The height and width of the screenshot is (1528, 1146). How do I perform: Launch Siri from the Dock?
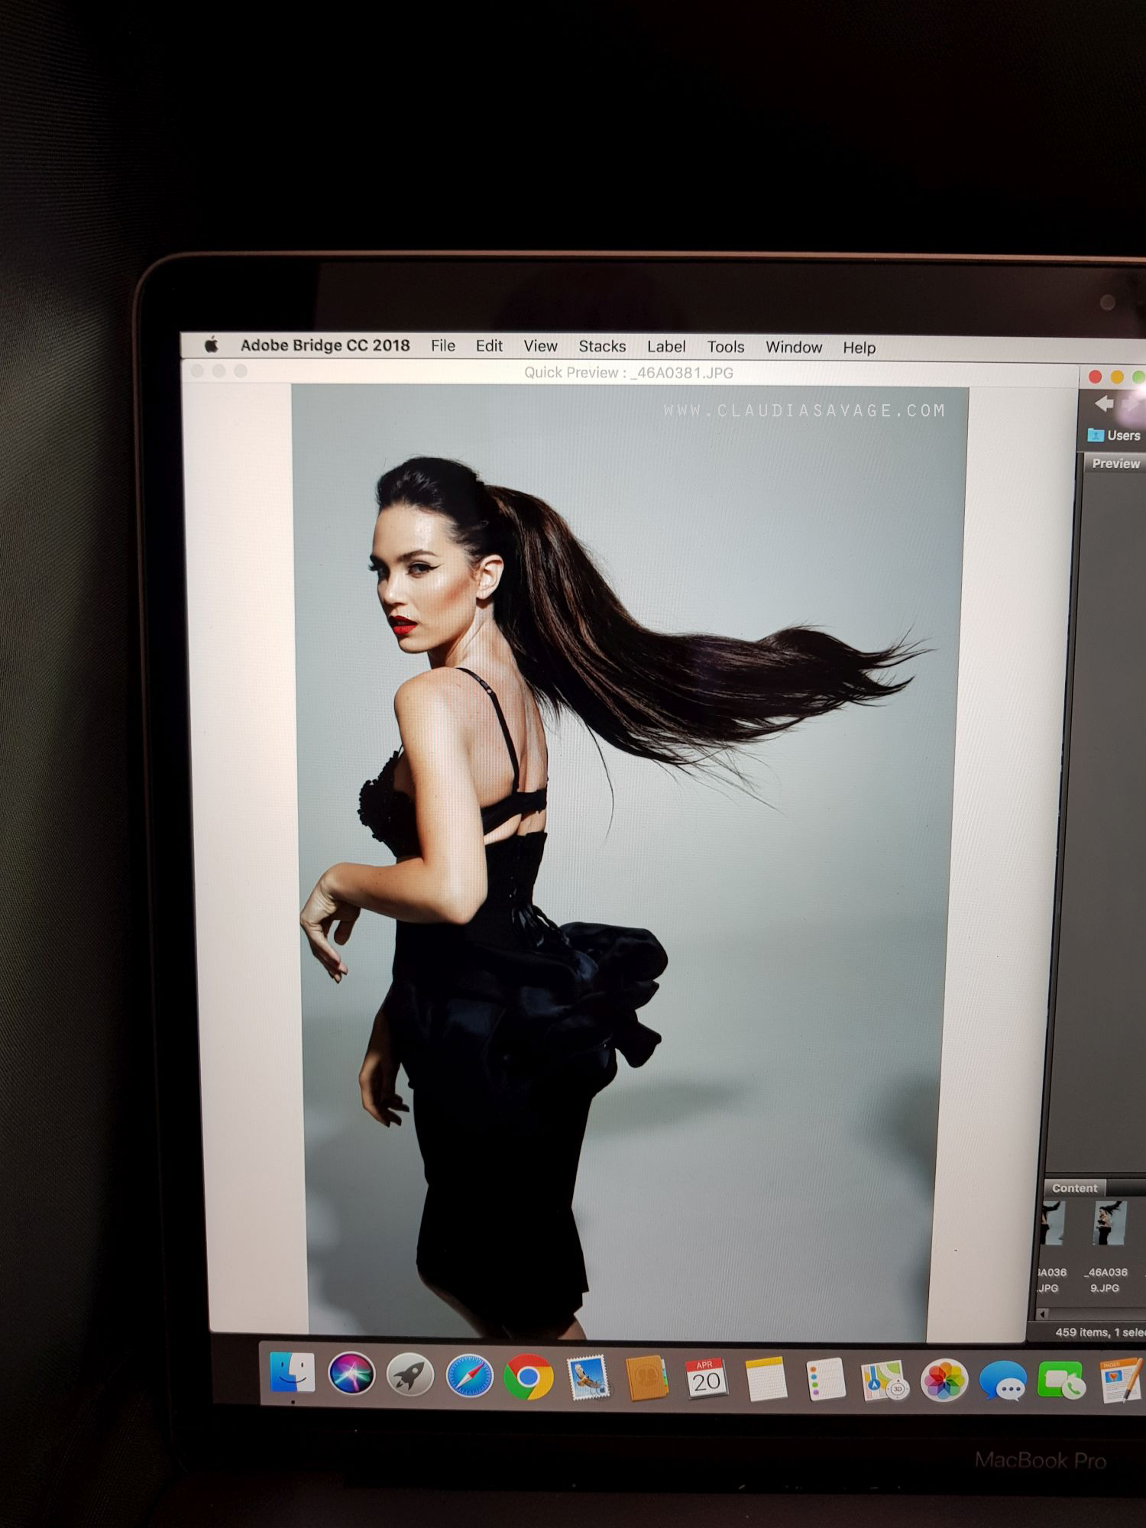coord(351,1374)
